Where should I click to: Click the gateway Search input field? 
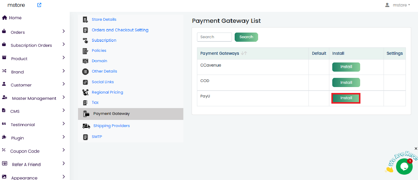click(214, 37)
